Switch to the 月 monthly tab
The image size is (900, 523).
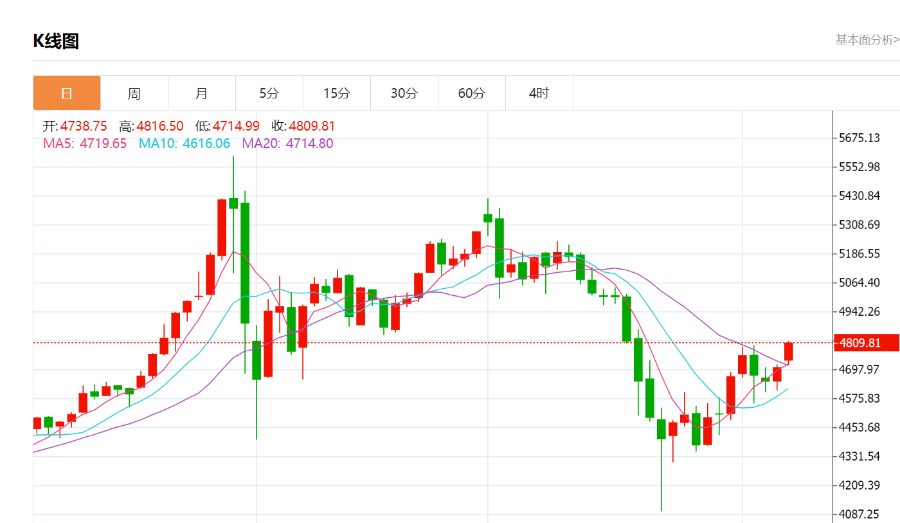click(x=201, y=93)
